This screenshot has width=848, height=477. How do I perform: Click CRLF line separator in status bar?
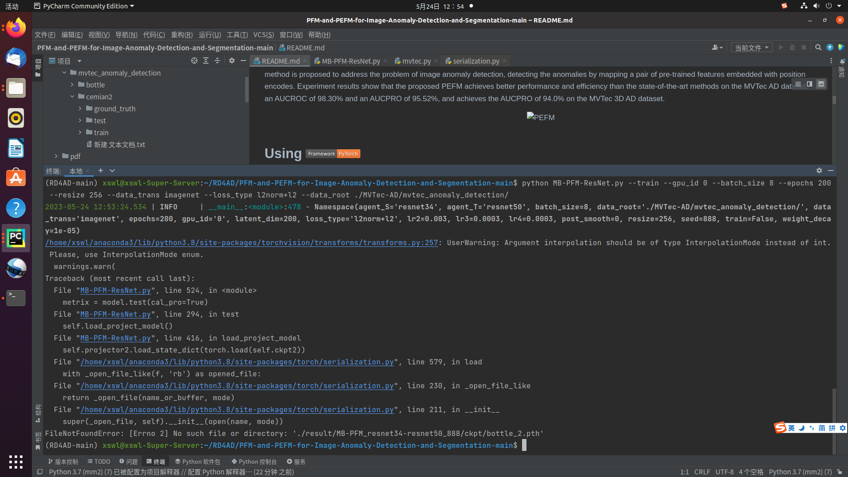[x=702, y=472]
